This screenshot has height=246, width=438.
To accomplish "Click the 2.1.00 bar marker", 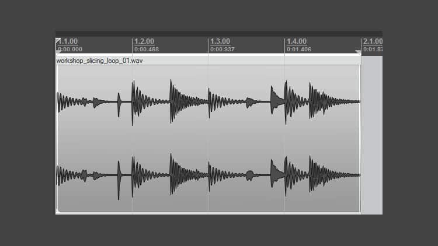I will tap(372, 41).
